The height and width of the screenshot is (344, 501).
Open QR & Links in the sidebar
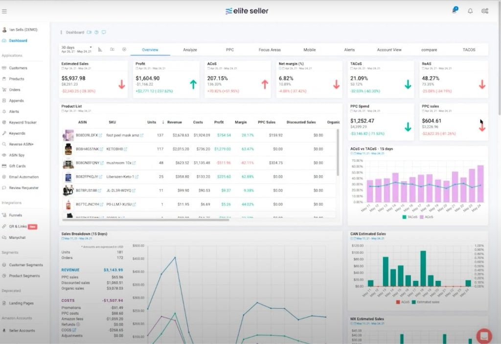click(18, 227)
